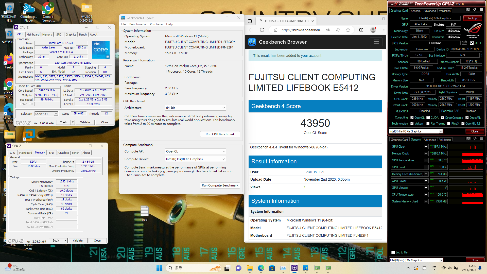Expand the CPU Temperature sensor dropdown

pos(426,195)
